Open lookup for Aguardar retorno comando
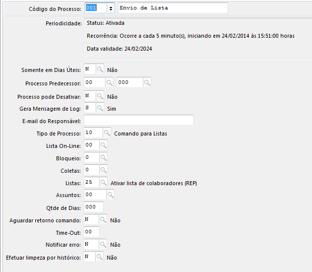 click(x=102, y=219)
